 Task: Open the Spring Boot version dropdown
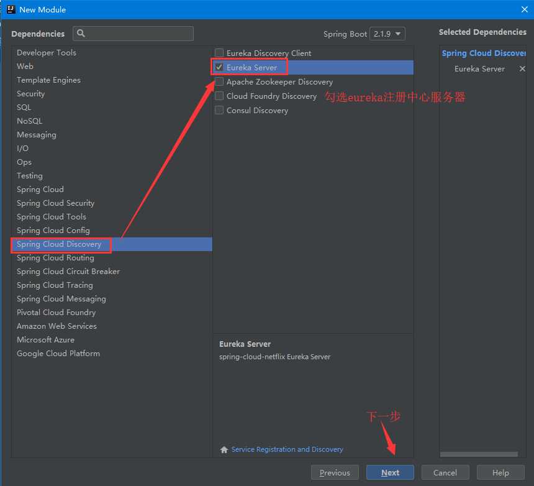coord(387,34)
